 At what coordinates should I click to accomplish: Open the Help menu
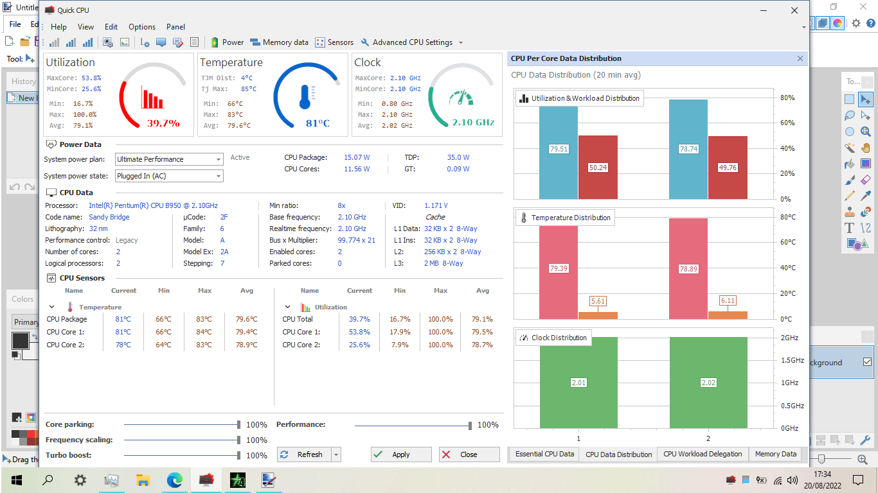[58, 27]
